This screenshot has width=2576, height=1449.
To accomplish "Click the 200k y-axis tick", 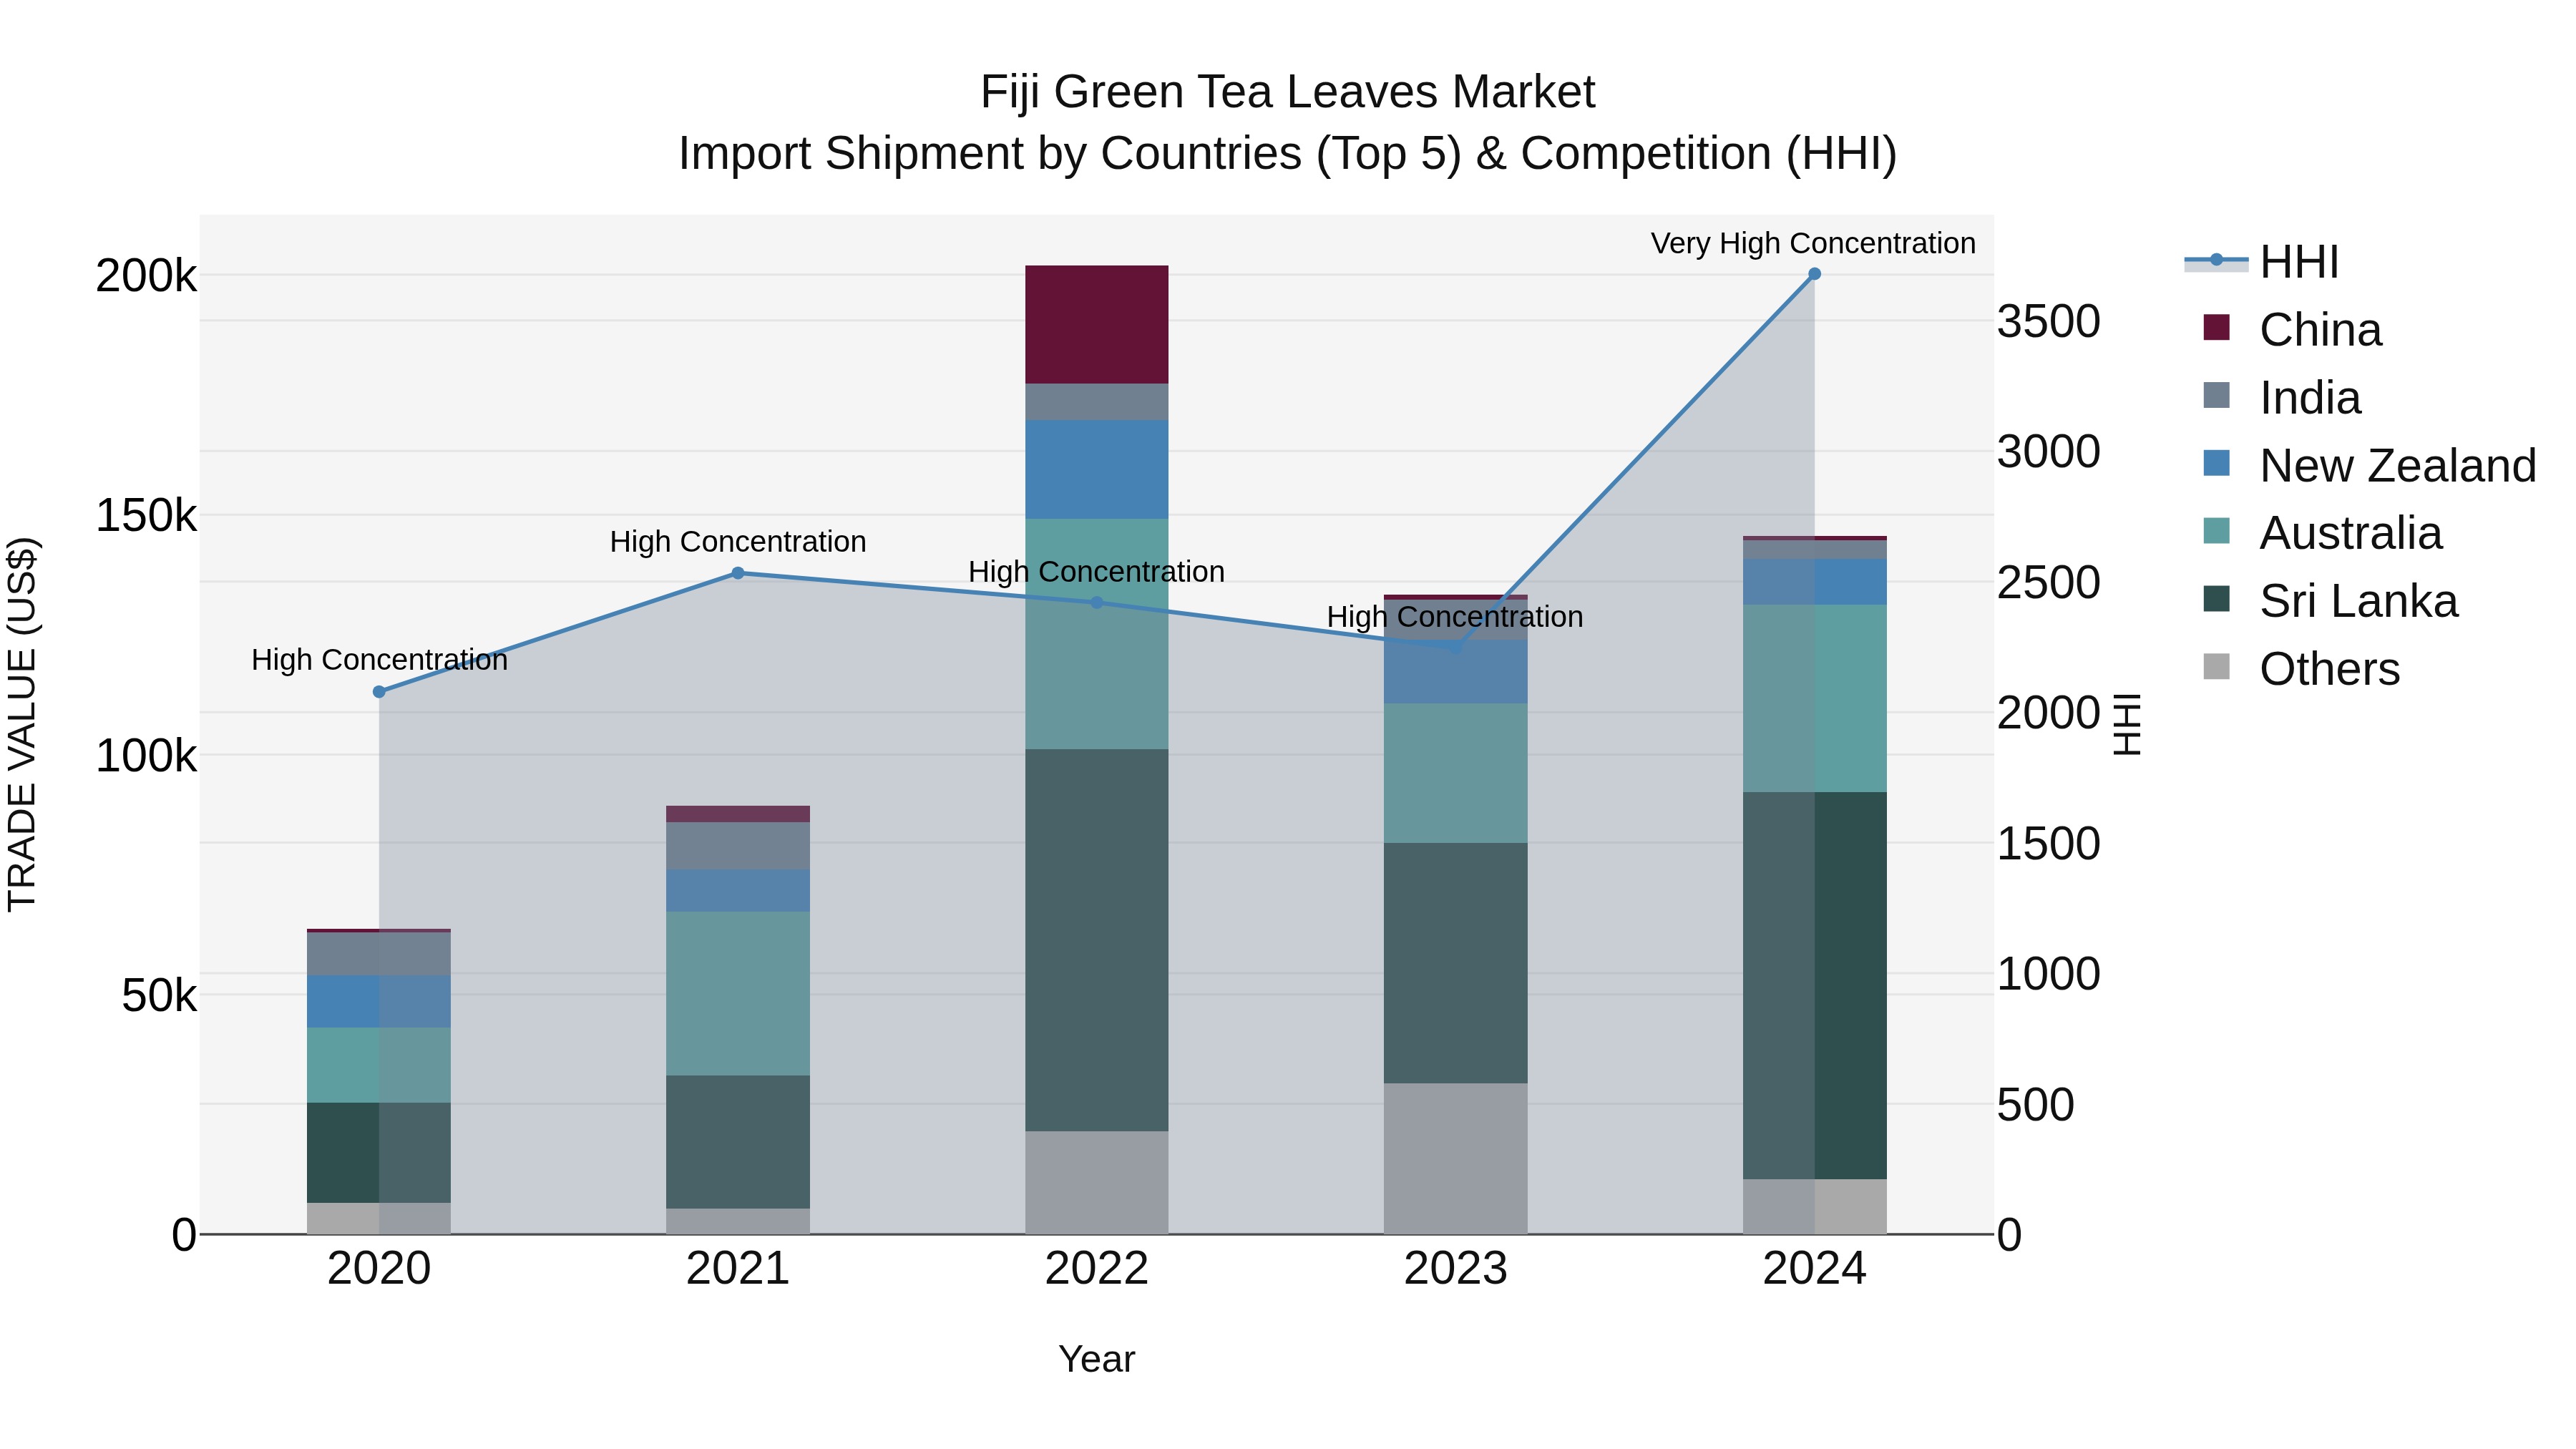I will [146, 276].
